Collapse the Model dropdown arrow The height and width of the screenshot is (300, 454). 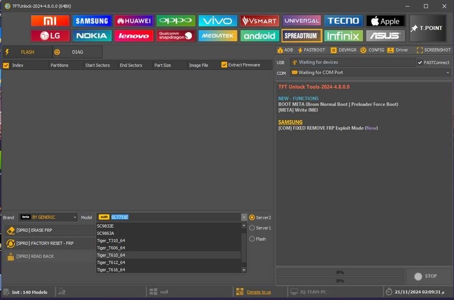pyautogui.click(x=244, y=217)
